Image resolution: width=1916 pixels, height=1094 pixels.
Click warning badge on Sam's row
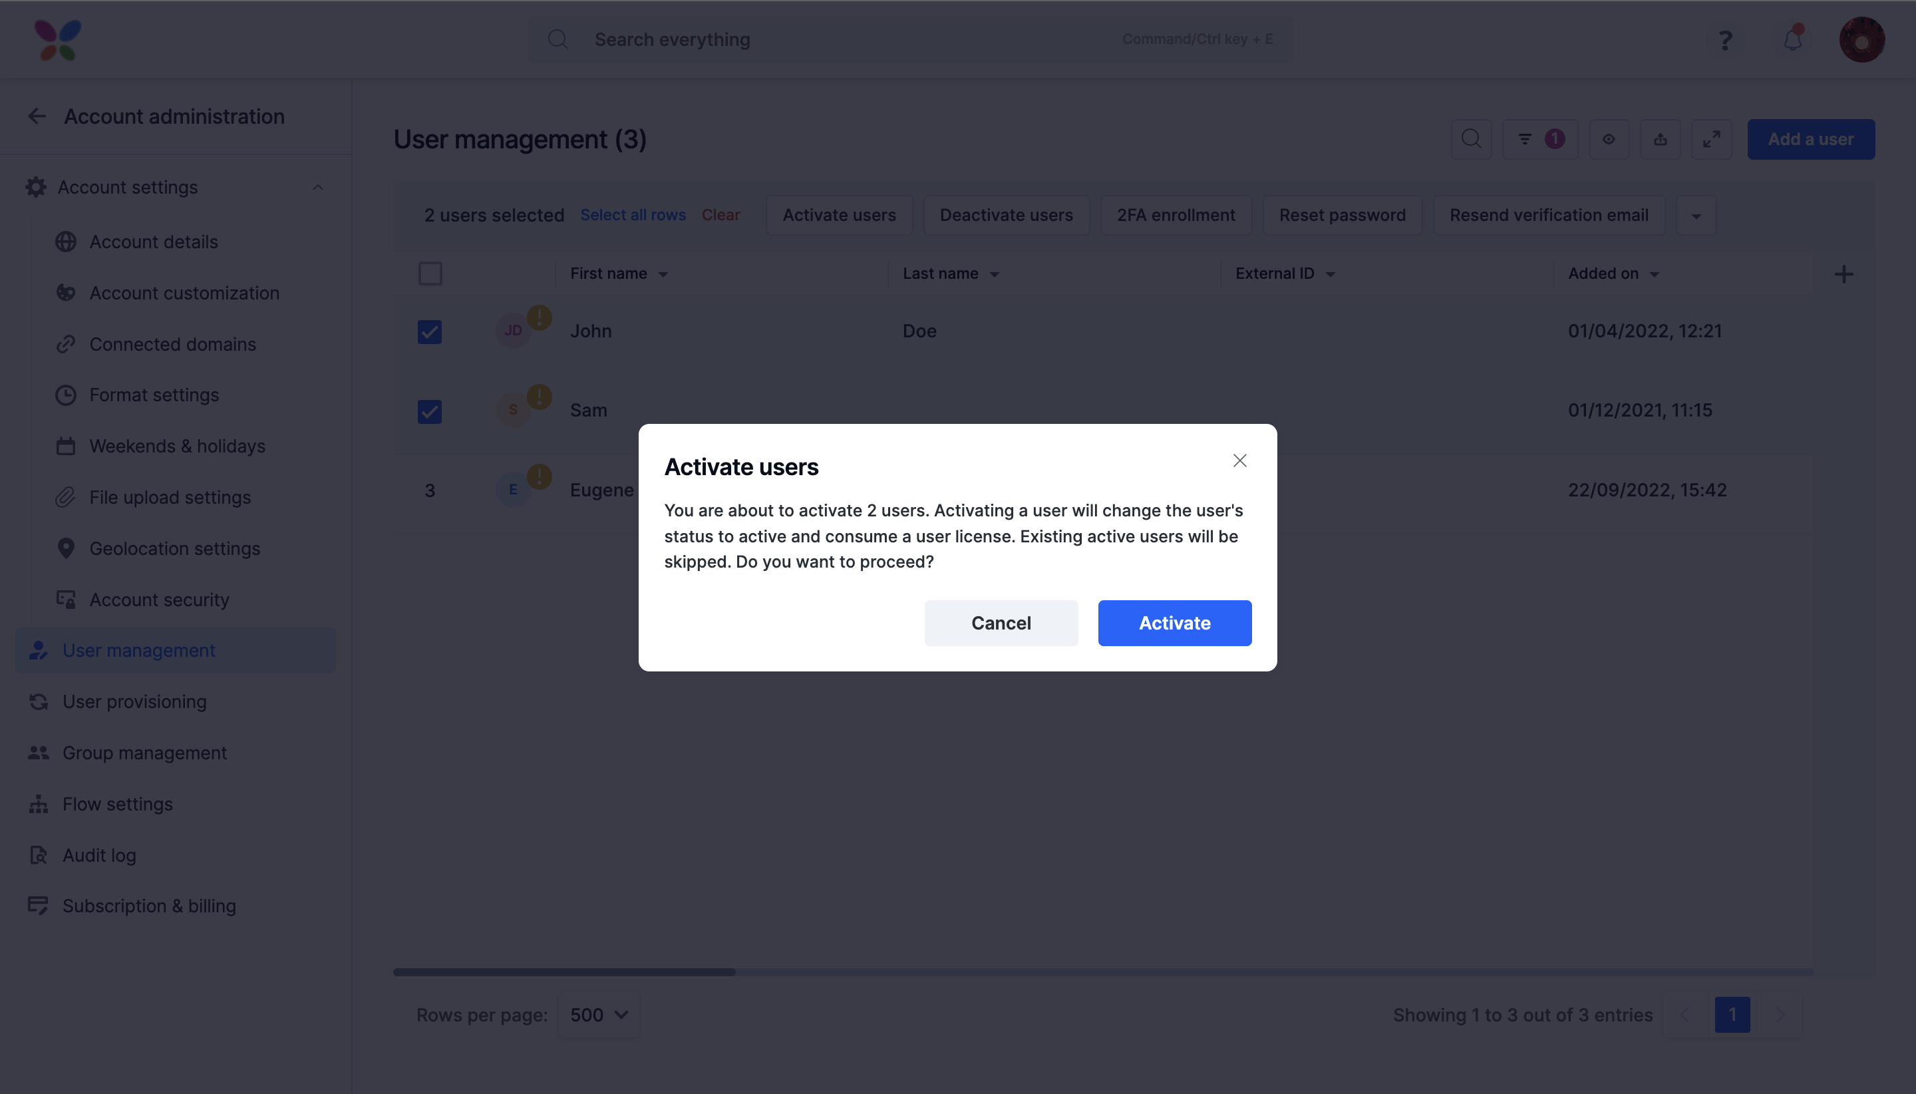540,397
